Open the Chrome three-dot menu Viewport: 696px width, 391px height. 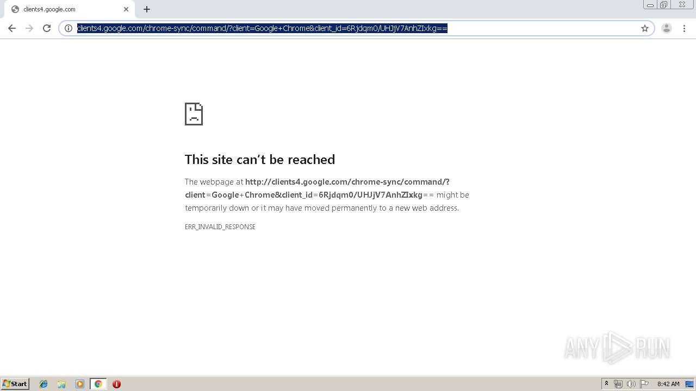[x=684, y=28]
